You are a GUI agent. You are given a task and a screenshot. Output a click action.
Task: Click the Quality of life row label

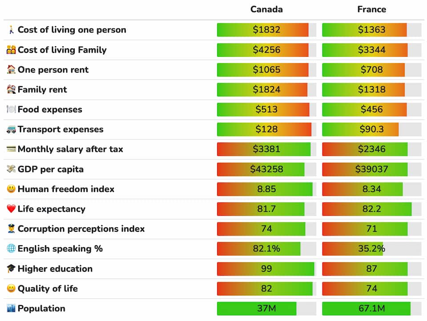[48, 289]
